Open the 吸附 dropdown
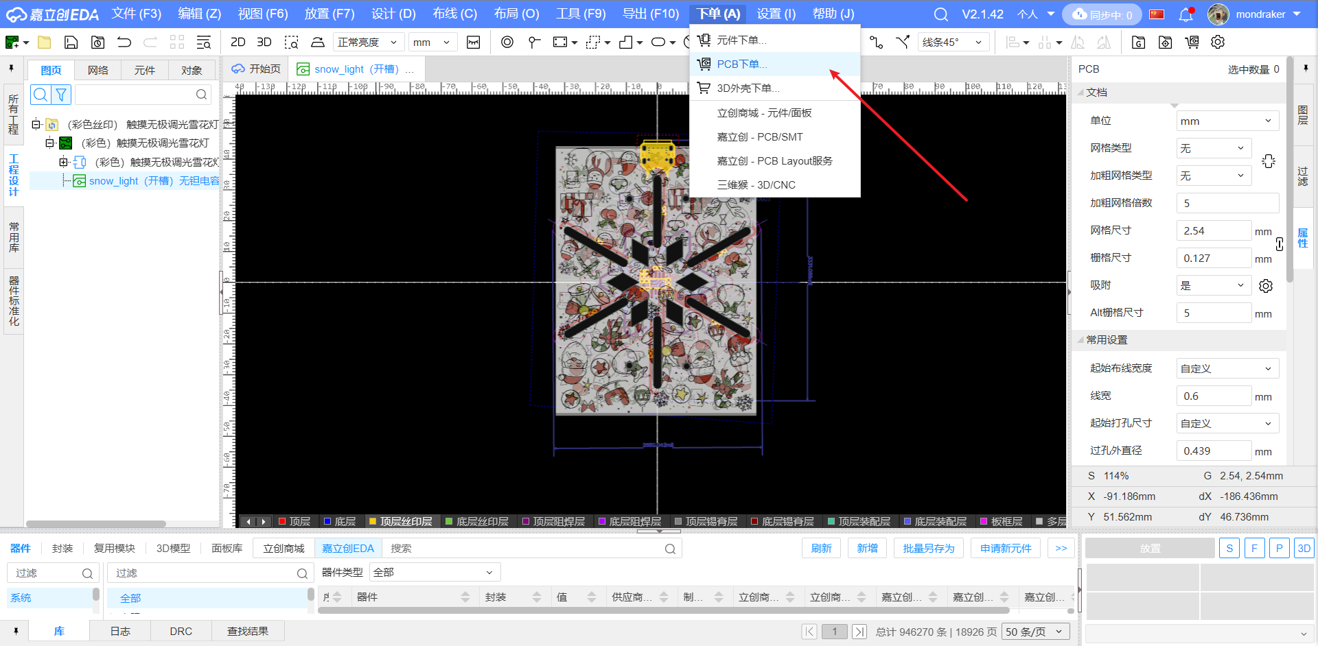Viewport: 1318px width, 646px height. coord(1214,285)
